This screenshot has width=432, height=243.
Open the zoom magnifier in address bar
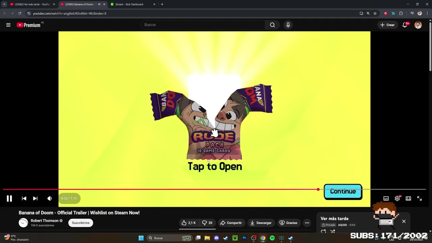368,13
